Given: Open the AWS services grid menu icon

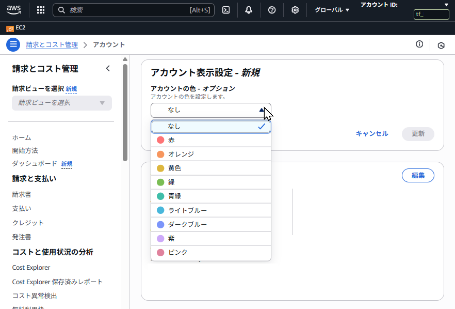Looking at the screenshot, I should coord(40,9).
